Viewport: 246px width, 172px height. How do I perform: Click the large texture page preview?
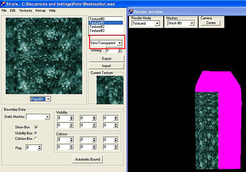tap(44, 56)
